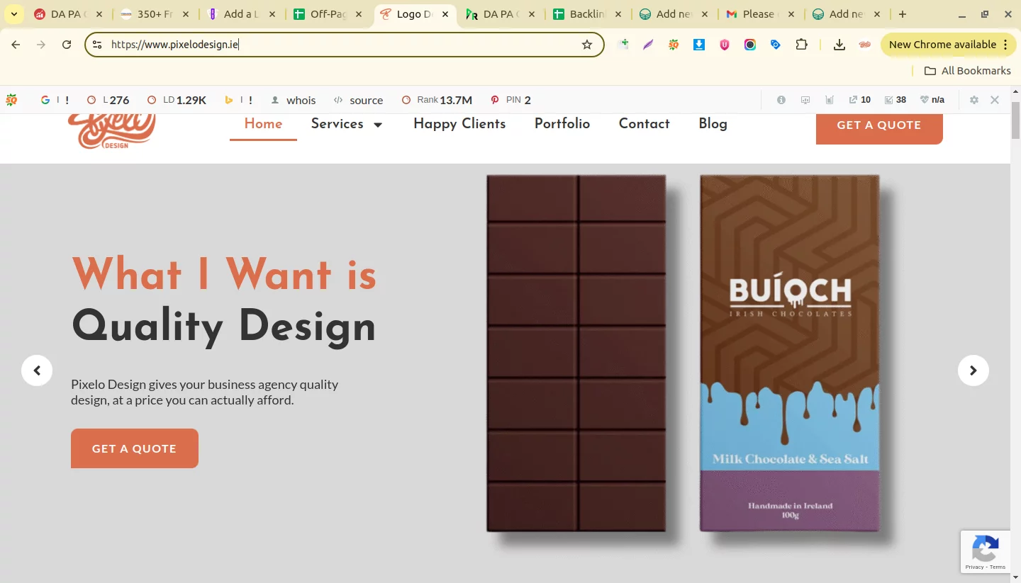
Task: Reload the current page
Action: click(67, 45)
